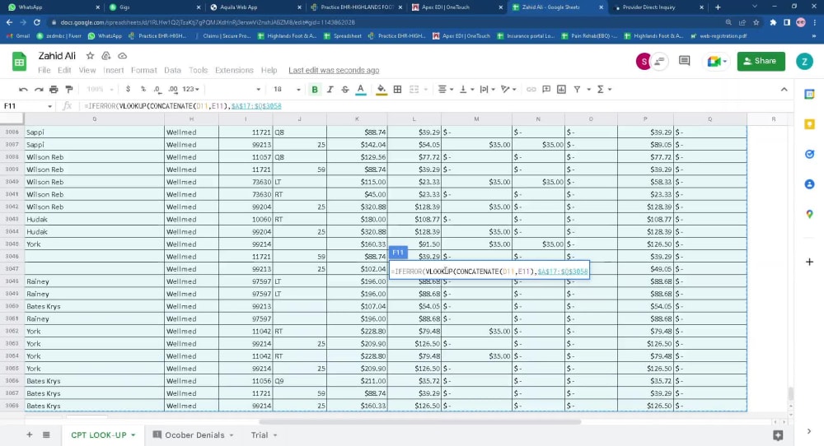This screenshot has height=446, width=824.
Task: Click the cloud document status icon
Action: 122,56
